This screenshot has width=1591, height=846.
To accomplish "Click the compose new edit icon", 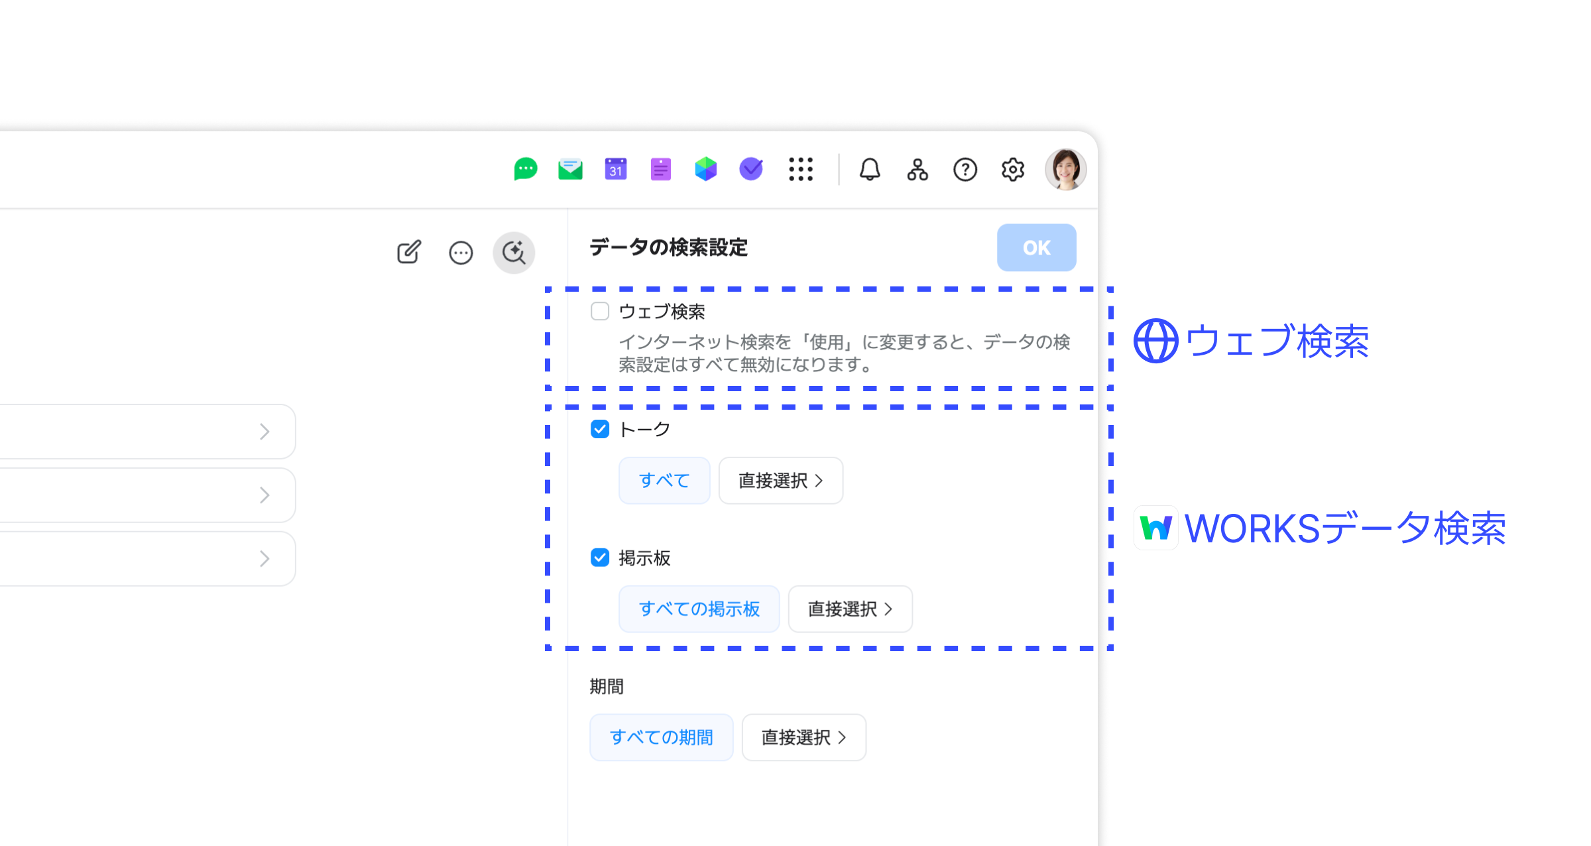I will (x=409, y=253).
